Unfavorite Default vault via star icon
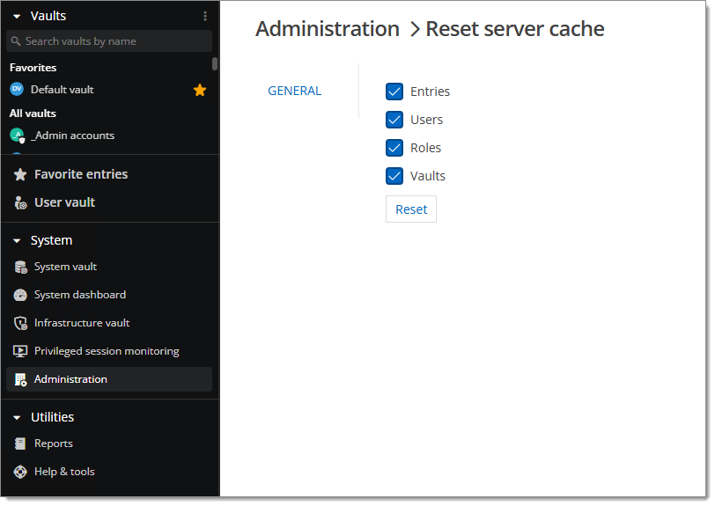 200,90
